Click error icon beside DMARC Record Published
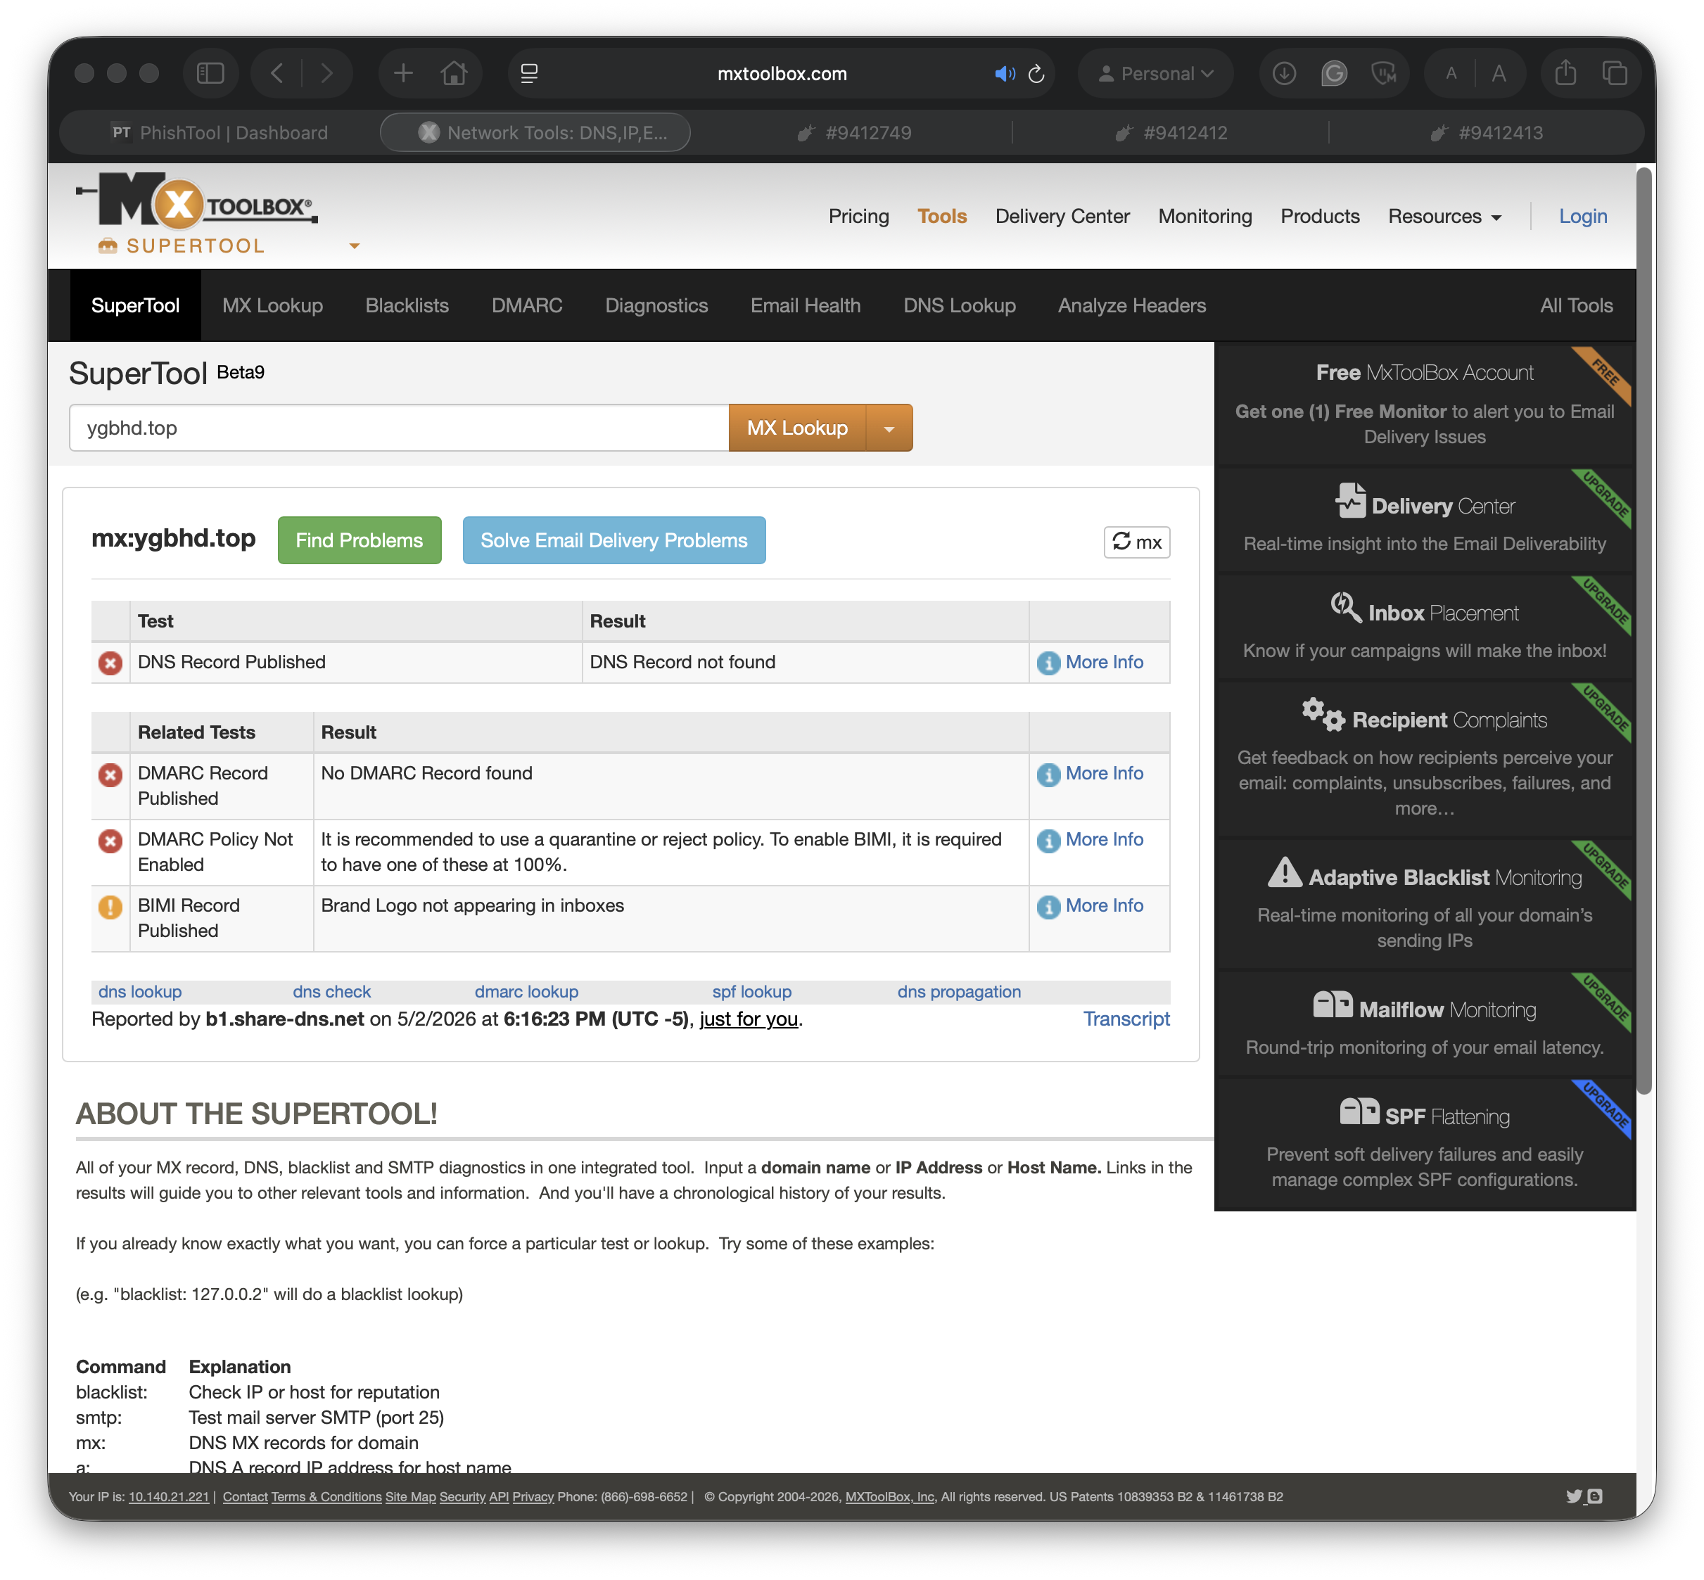The height and width of the screenshot is (1580, 1704). point(110,775)
